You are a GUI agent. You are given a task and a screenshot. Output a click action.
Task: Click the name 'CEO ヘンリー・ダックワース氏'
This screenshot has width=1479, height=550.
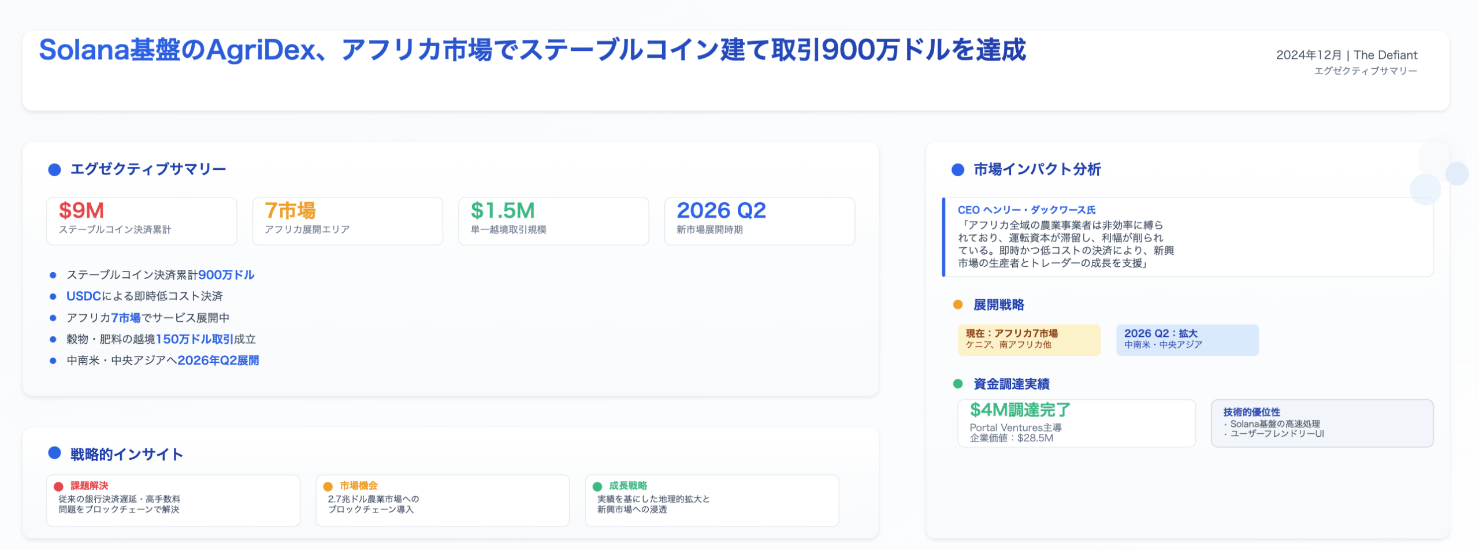pyautogui.click(x=1027, y=210)
